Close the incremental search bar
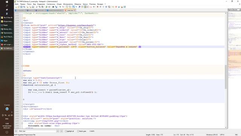The height and width of the screenshot is (136, 241). pos(16,131)
